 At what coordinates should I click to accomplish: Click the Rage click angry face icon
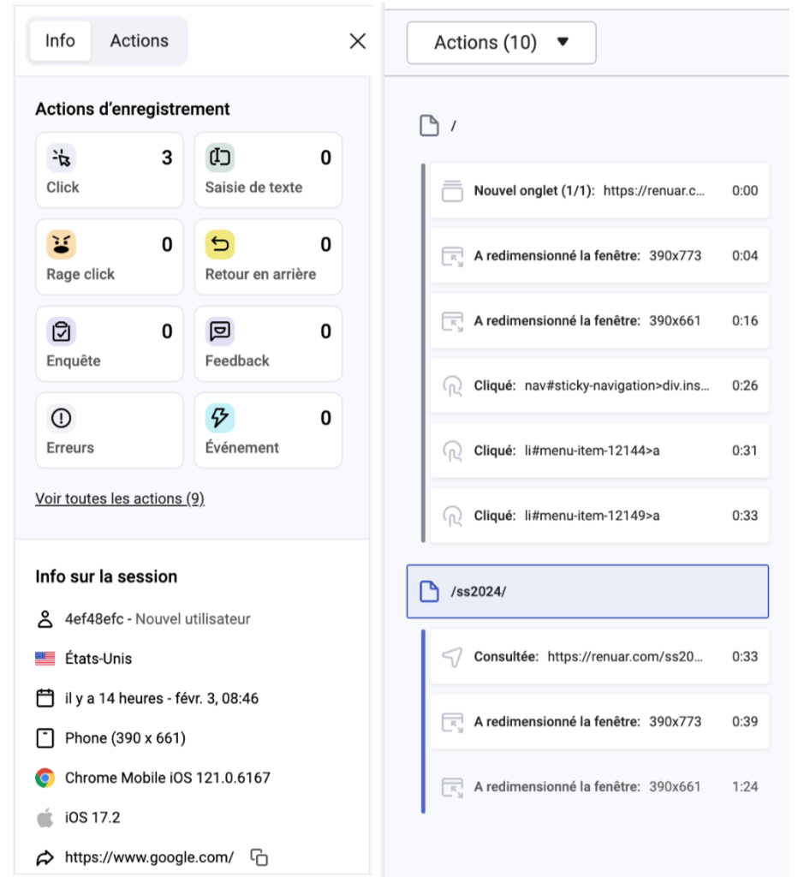61,245
